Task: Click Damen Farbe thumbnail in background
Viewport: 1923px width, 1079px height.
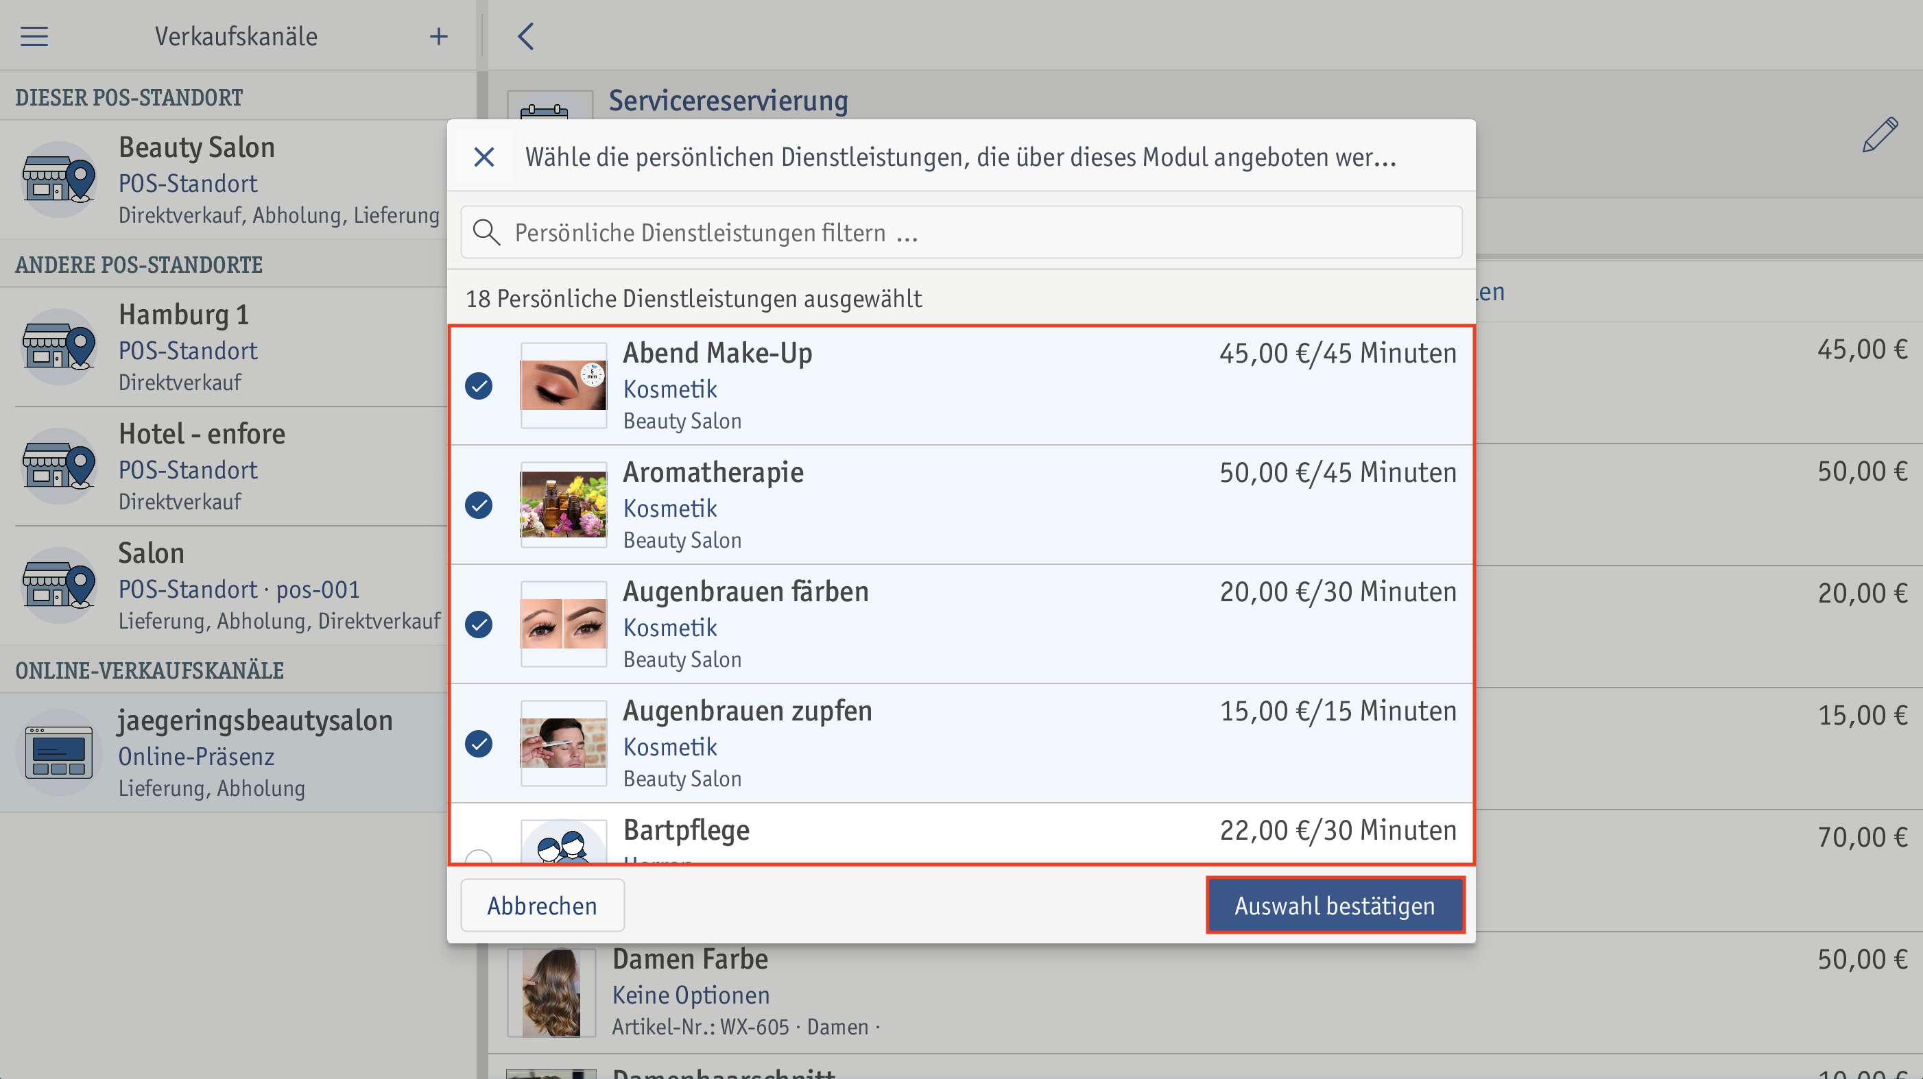Action: 551,993
